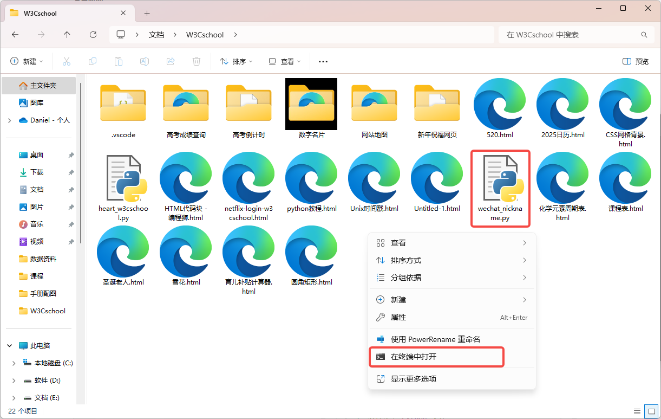Select the 网站地图 folder

coord(374,108)
